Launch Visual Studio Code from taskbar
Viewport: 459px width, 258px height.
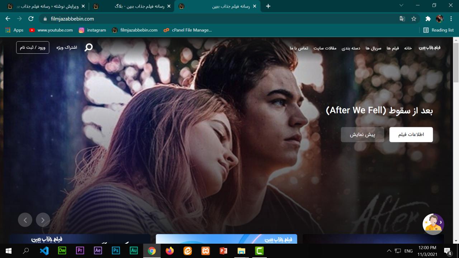click(44, 251)
